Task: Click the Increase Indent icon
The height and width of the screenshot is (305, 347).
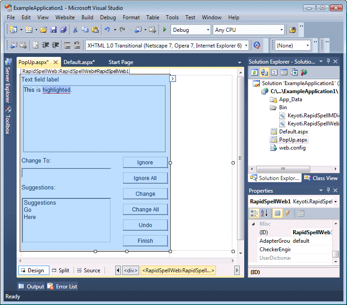Action: point(55,46)
